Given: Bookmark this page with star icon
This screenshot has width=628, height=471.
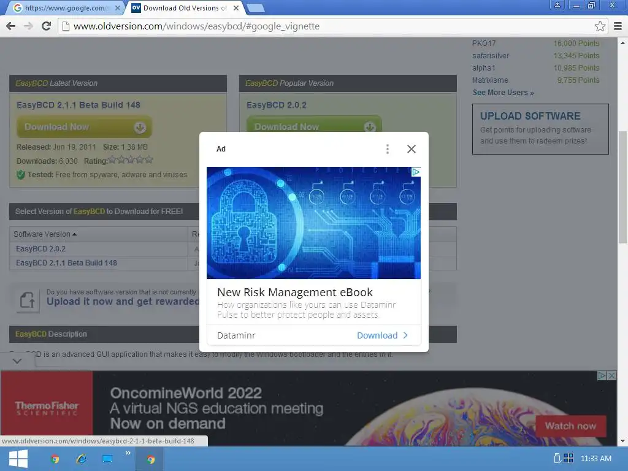Looking at the screenshot, I should click(600, 26).
